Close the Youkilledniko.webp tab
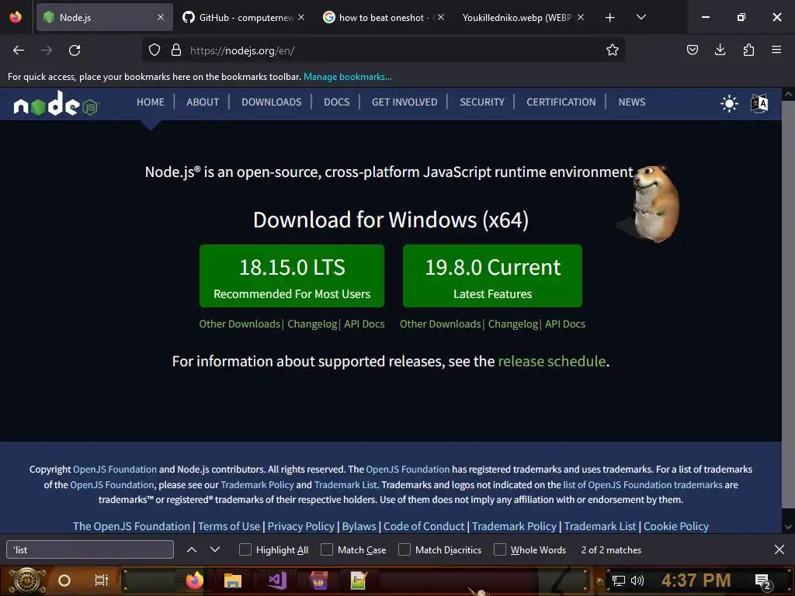 (x=581, y=17)
